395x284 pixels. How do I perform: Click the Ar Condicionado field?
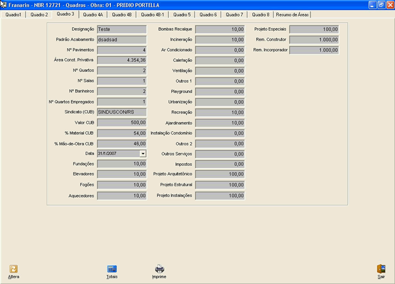coord(220,50)
